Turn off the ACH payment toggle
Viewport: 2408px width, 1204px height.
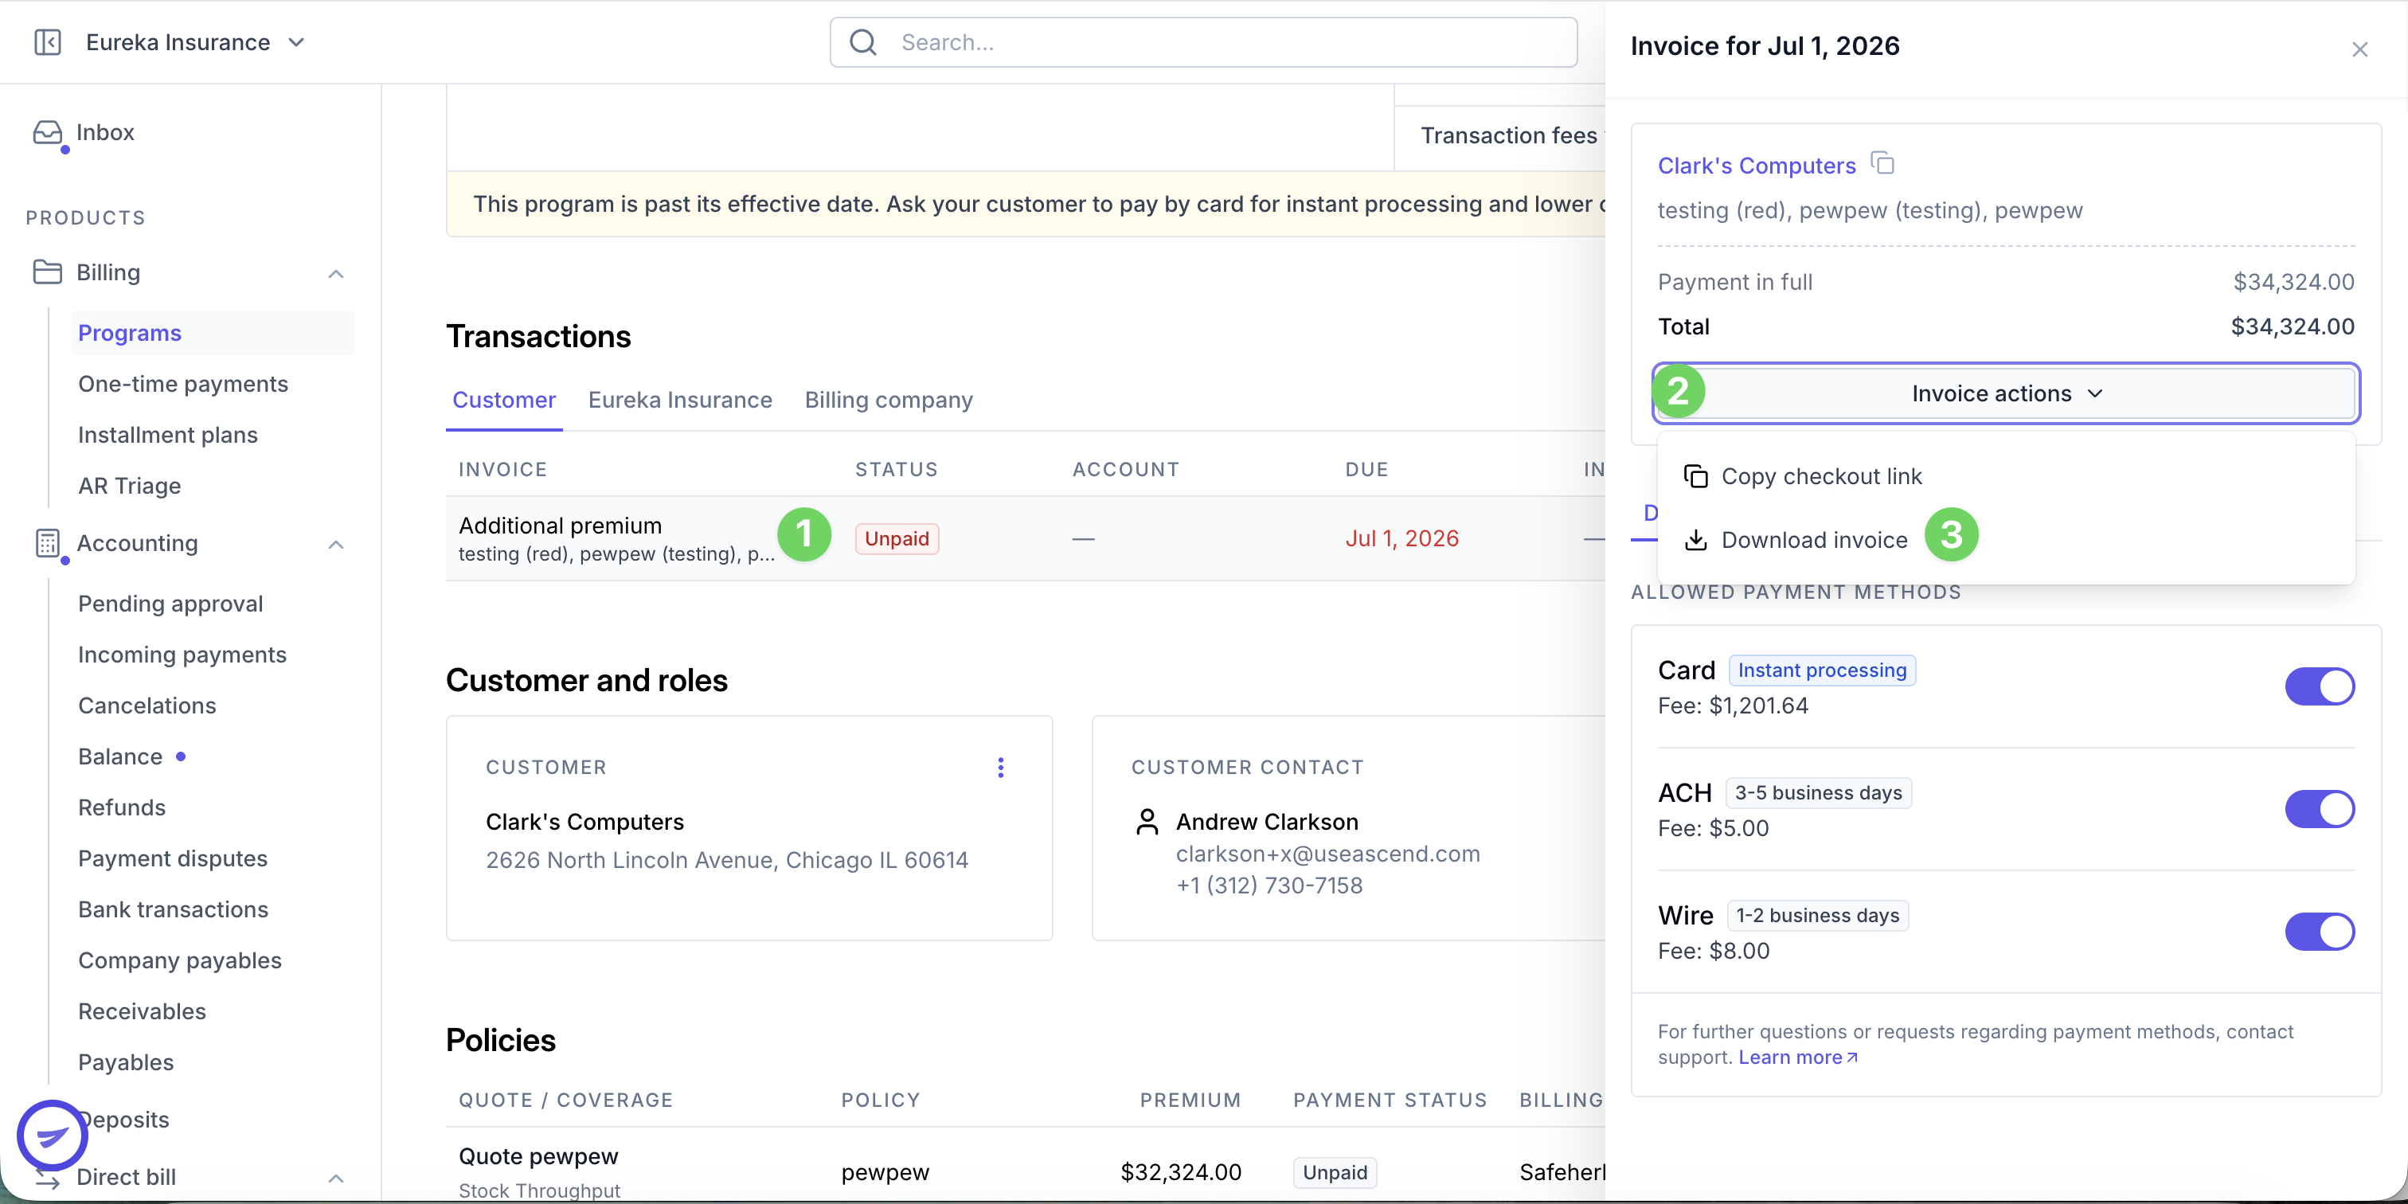point(2319,810)
